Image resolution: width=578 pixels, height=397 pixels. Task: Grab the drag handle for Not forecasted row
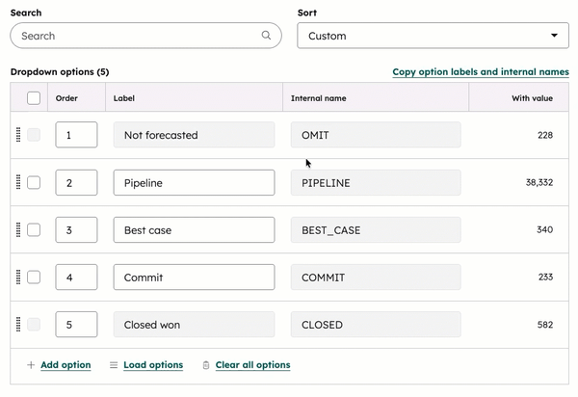[18, 135]
